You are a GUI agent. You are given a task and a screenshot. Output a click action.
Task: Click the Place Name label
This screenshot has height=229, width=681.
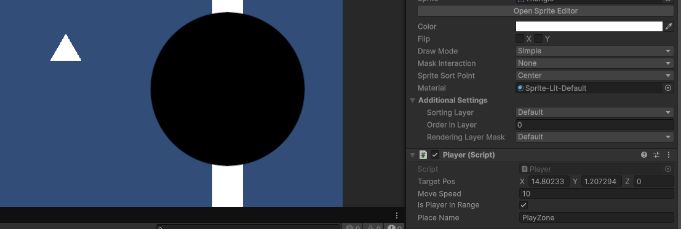(x=438, y=218)
